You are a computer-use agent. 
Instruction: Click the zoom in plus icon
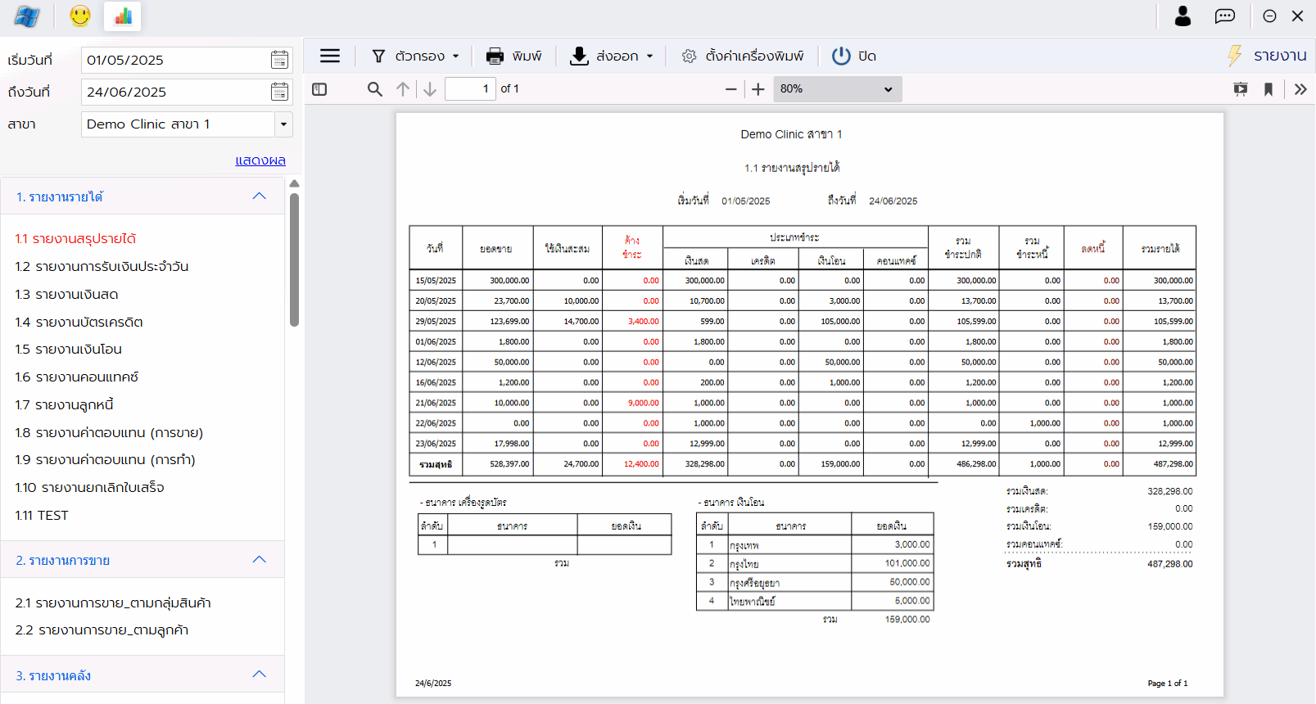coord(758,89)
